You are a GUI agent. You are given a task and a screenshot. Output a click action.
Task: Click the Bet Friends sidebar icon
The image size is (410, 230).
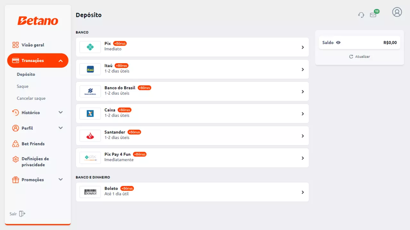point(15,144)
